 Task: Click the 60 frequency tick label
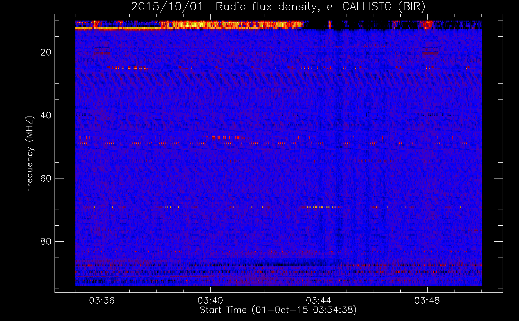click(x=46, y=178)
